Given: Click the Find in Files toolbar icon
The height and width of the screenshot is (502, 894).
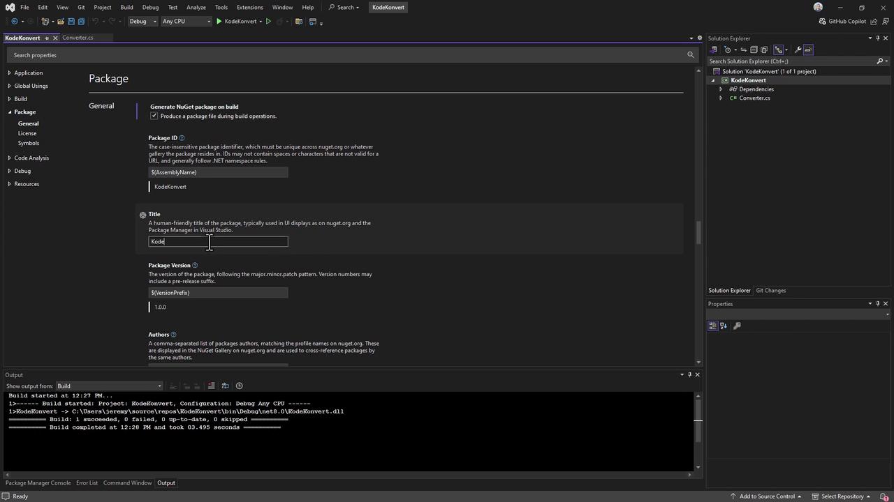Looking at the screenshot, I should pyautogui.click(x=299, y=22).
